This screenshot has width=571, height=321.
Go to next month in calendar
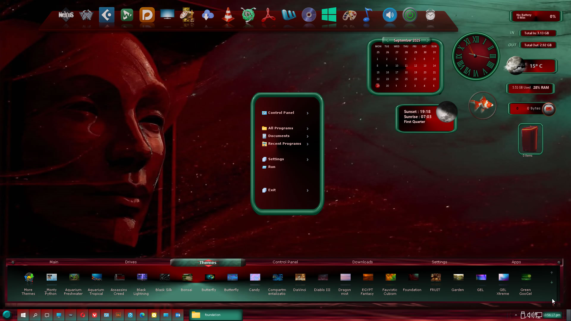click(x=427, y=40)
